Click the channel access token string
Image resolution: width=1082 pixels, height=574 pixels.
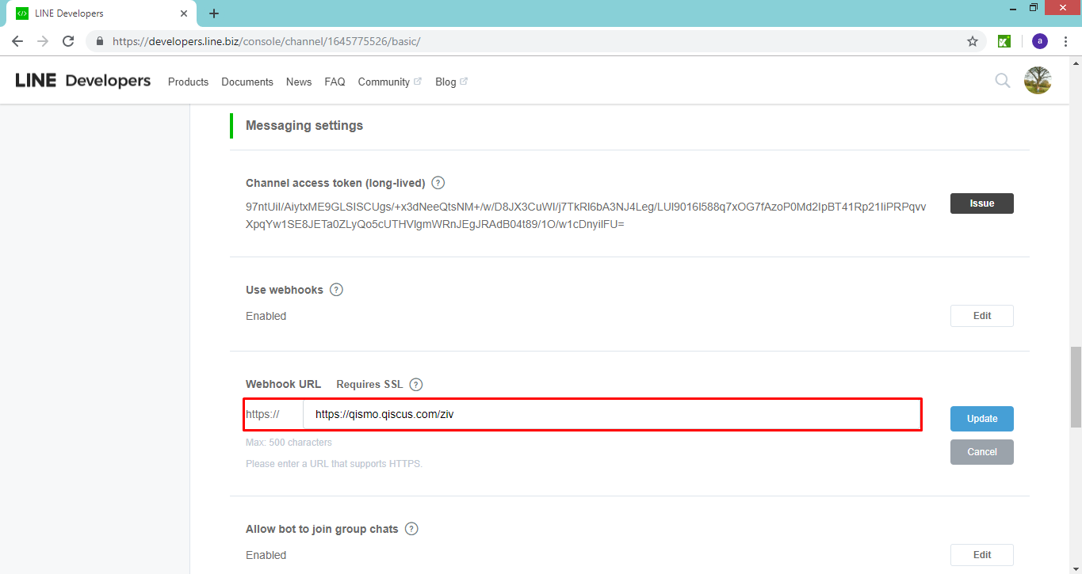point(586,215)
